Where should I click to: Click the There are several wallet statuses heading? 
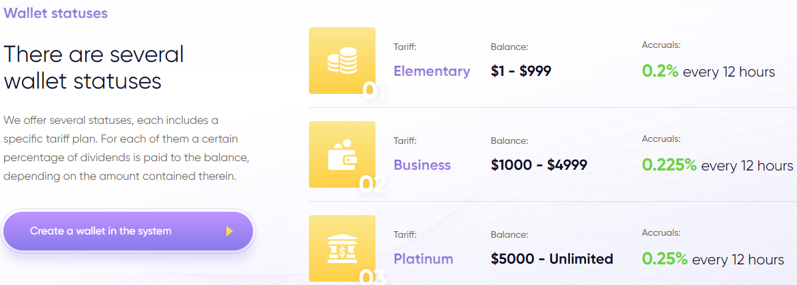[x=93, y=67]
